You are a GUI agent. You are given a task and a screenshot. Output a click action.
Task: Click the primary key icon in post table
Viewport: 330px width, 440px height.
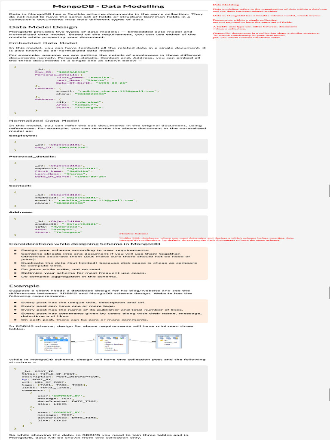[x=101, y=340]
